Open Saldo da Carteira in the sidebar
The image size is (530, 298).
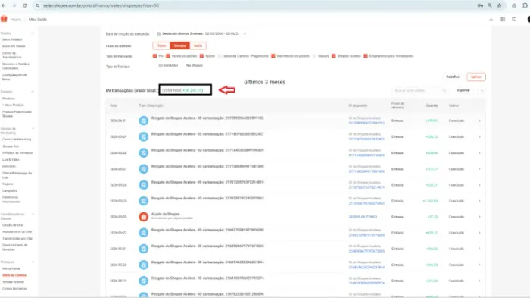pos(14,275)
